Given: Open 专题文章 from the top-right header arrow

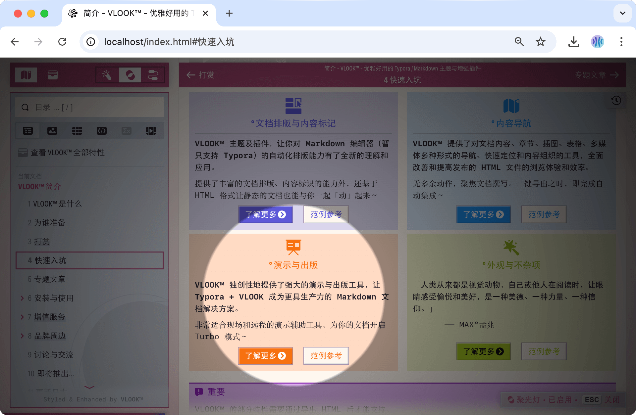Looking at the screenshot, I should click(597, 75).
